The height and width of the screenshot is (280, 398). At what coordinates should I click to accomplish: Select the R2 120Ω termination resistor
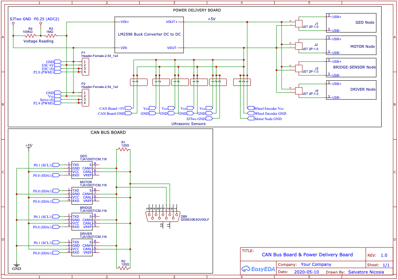[123, 267]
